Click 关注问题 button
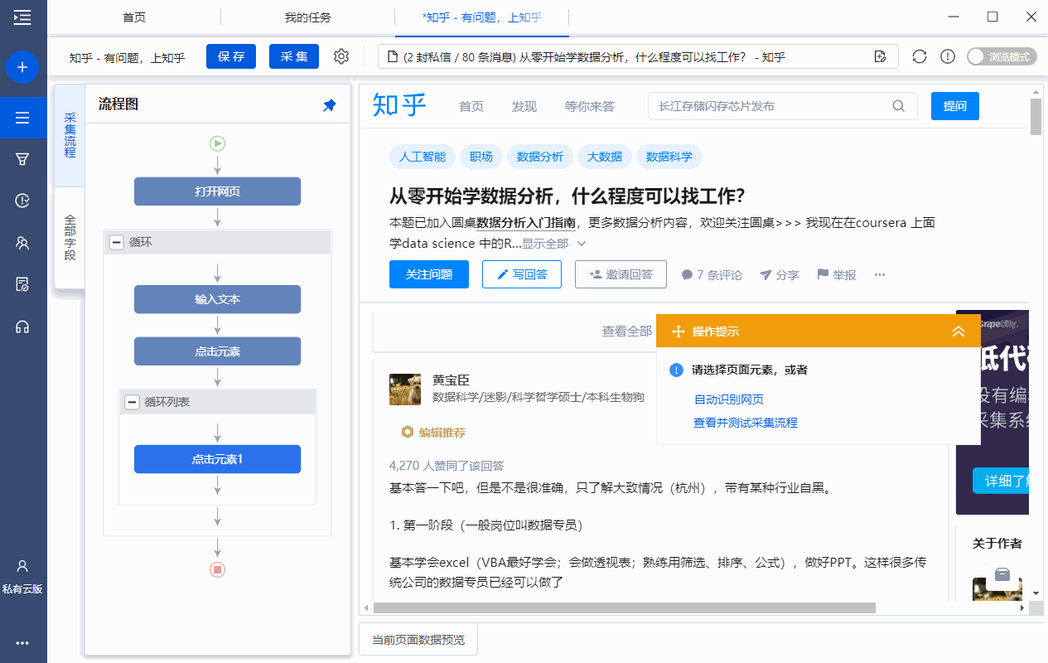The image size is (1048, 663). coord(429,274)
